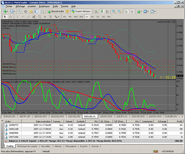
Task: Open the Insertion menu
Action: (x=32, y=7)
